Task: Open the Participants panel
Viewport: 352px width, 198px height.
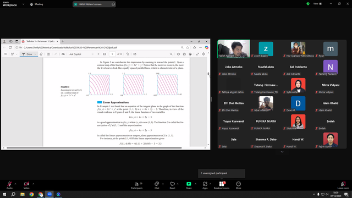Action: (137, 185)
